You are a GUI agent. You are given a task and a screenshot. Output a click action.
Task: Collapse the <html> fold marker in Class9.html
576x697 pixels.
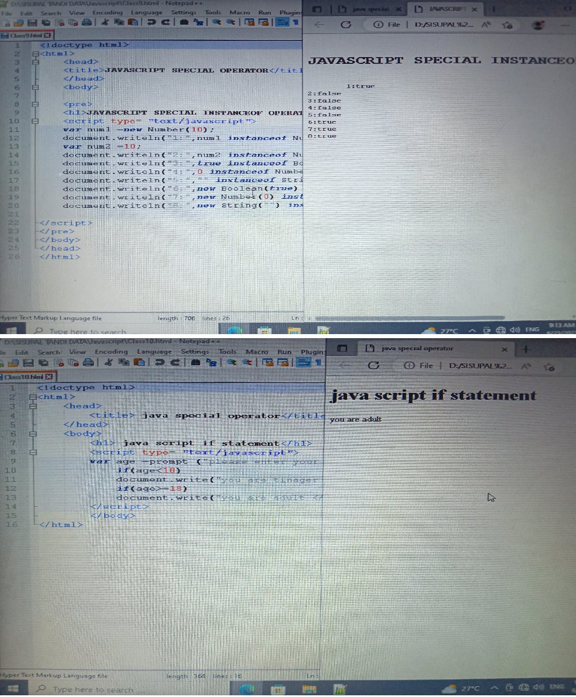(35, 54)
